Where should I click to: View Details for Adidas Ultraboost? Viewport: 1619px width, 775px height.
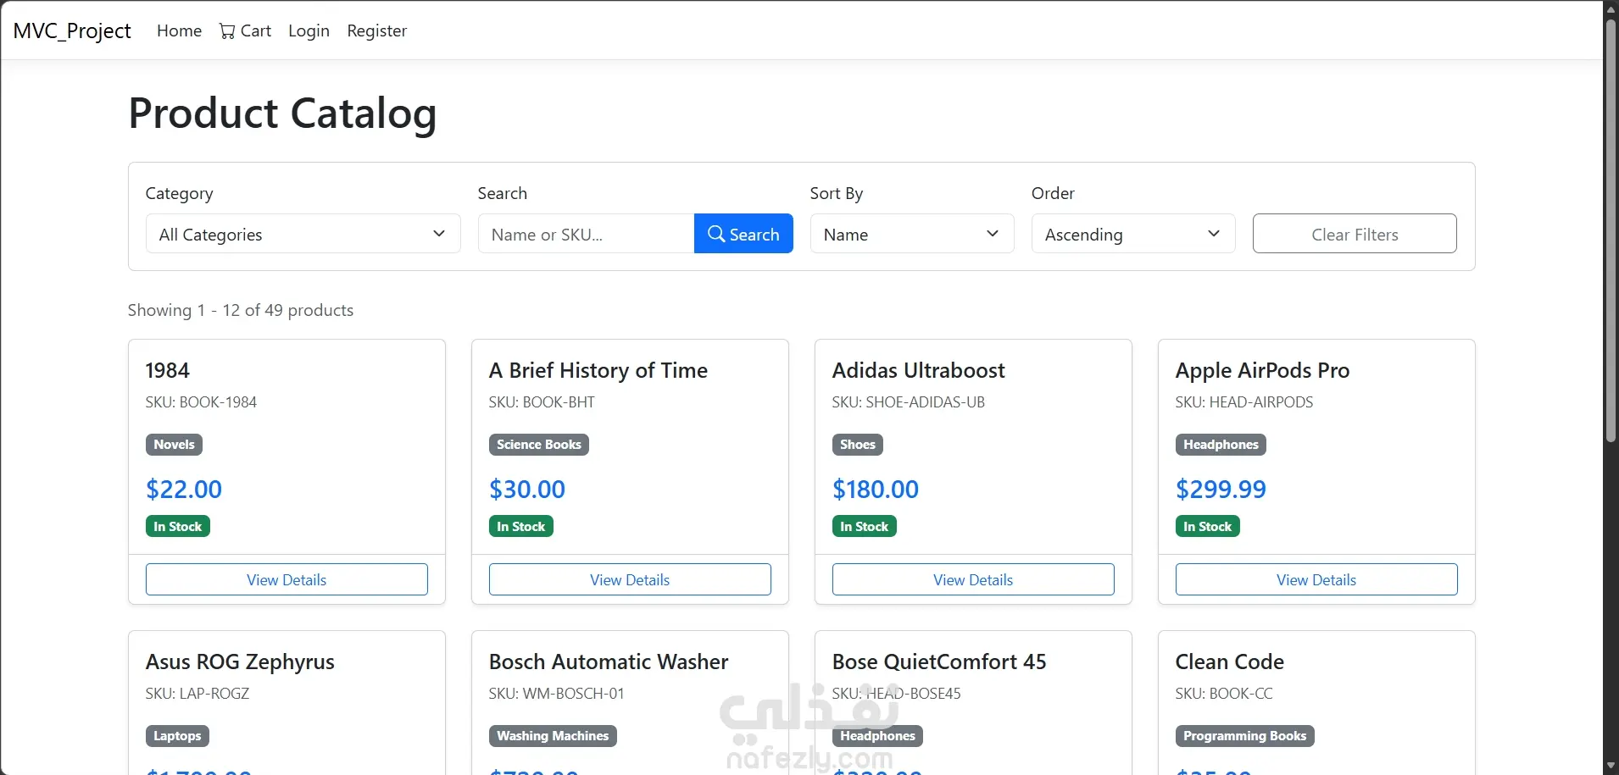973,579
